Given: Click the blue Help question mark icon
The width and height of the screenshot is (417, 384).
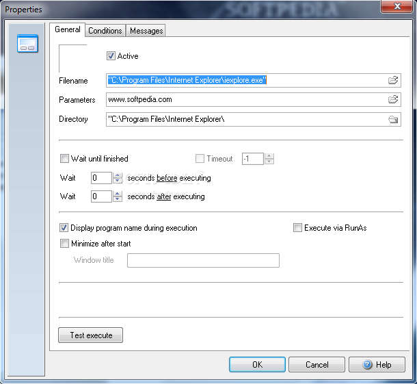Looking at the screenshot, I should [x=367, y=364].
